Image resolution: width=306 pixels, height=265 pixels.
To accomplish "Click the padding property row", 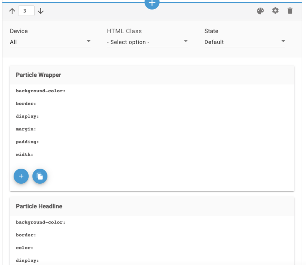I will tap(27, 142).
